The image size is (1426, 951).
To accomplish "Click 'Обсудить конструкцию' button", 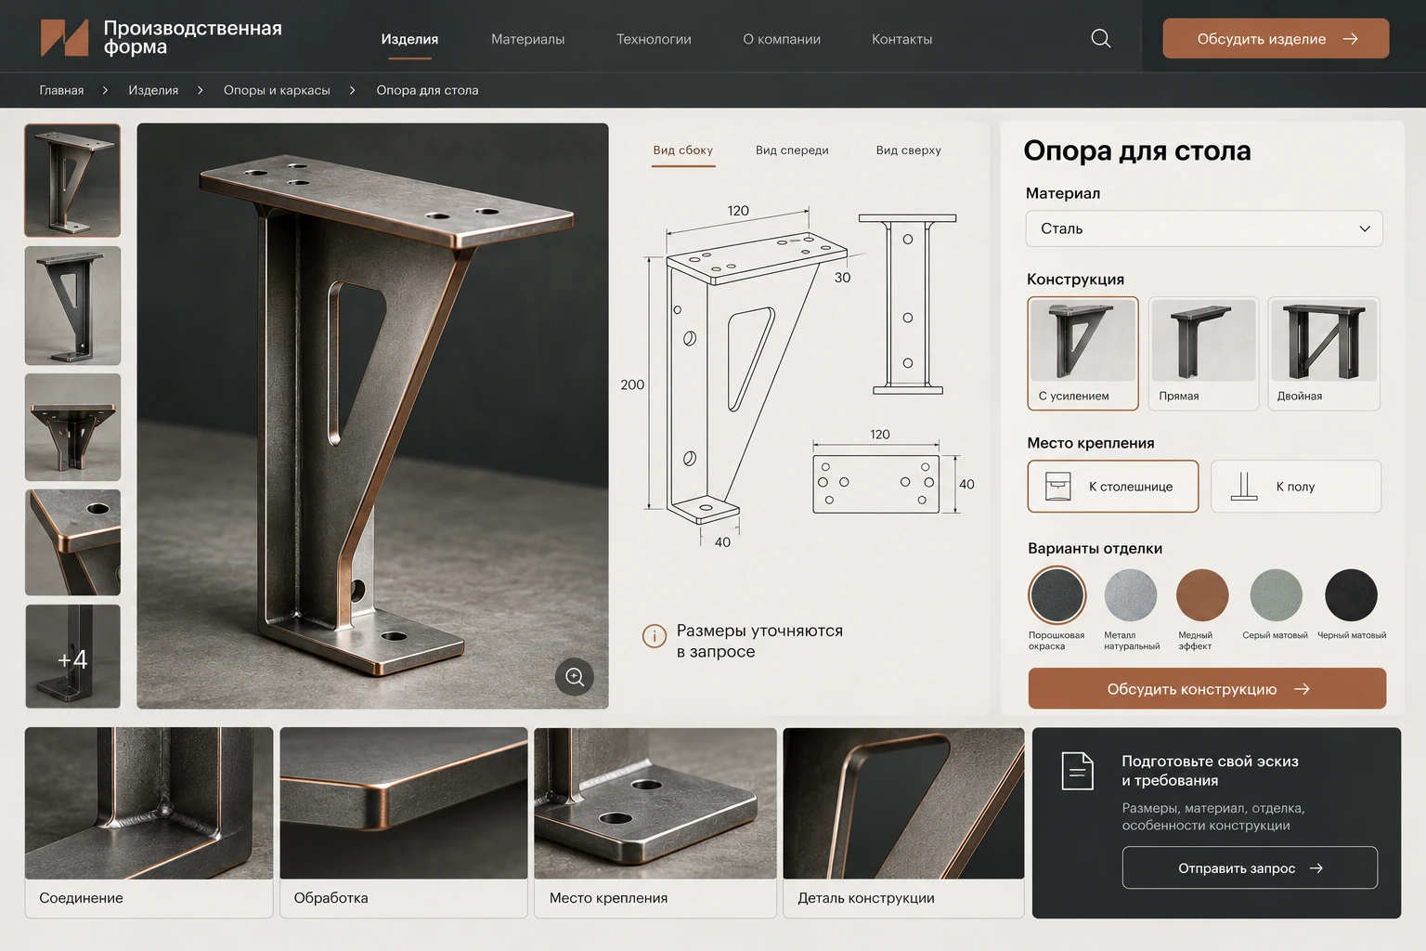I will 1207,689.
